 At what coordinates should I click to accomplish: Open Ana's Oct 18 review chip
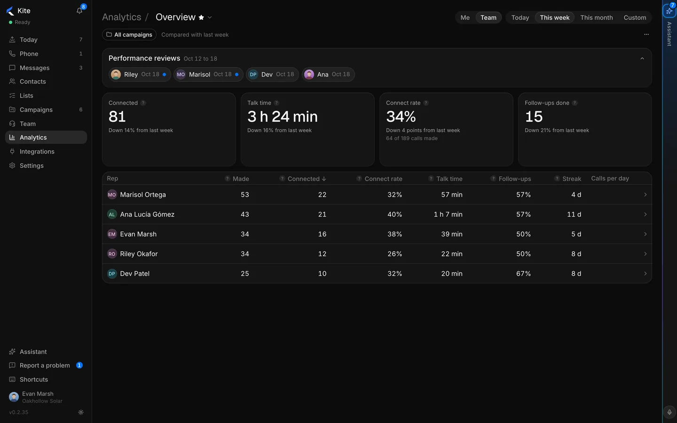tap(328, 74)
